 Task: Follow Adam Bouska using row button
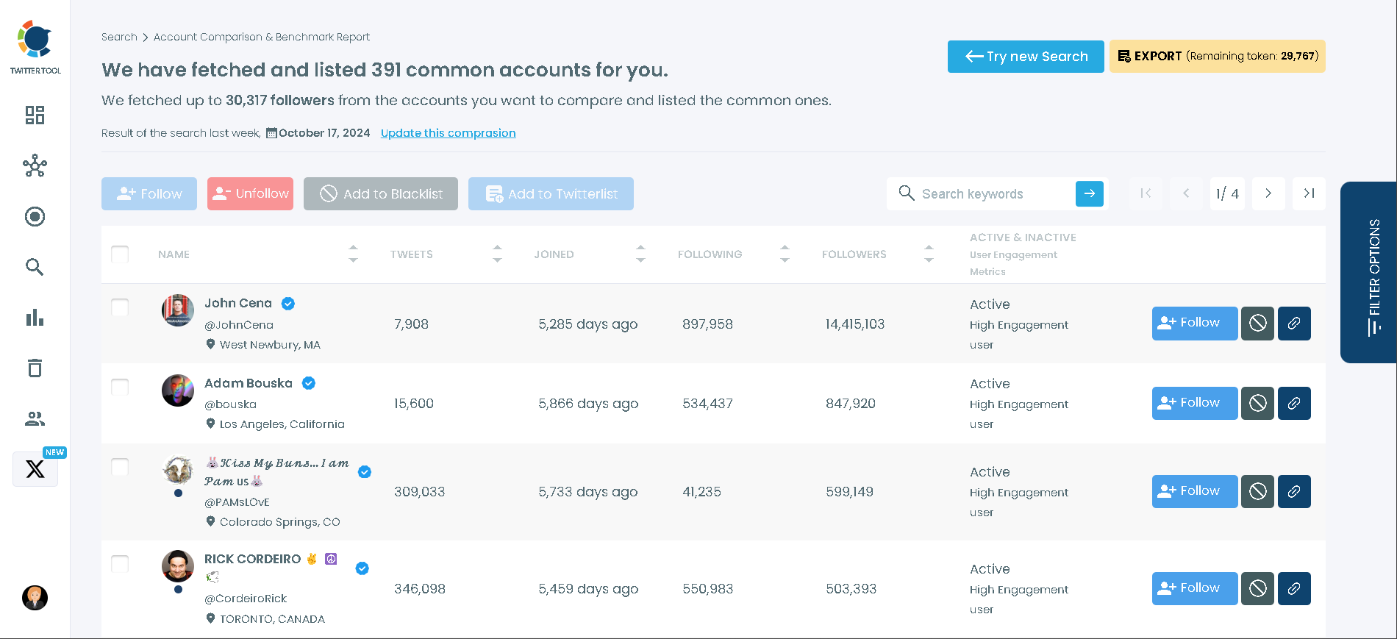1195,403
